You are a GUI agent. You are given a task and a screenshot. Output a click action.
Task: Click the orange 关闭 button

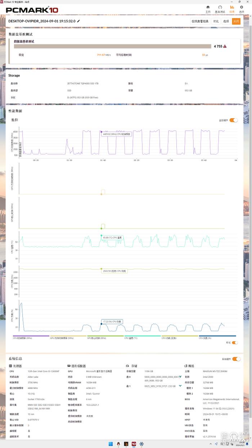(x=236, y=21)
